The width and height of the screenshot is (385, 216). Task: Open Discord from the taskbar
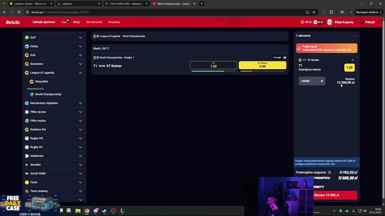(96, 211)
